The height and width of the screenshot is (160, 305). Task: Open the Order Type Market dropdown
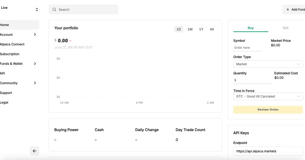tap(268, 64)
